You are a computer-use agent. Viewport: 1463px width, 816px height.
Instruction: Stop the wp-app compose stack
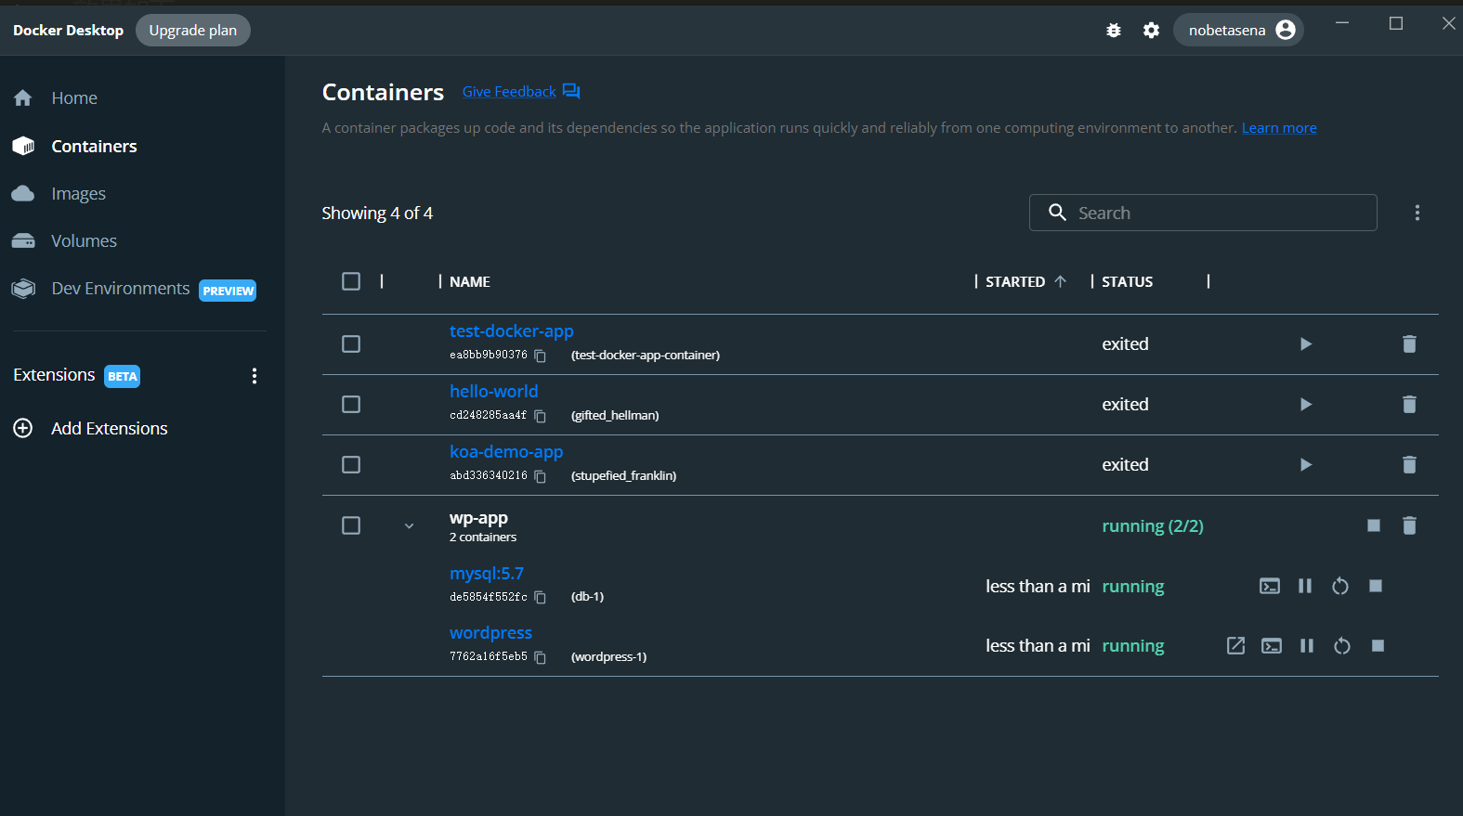[x=1373, y=526]
